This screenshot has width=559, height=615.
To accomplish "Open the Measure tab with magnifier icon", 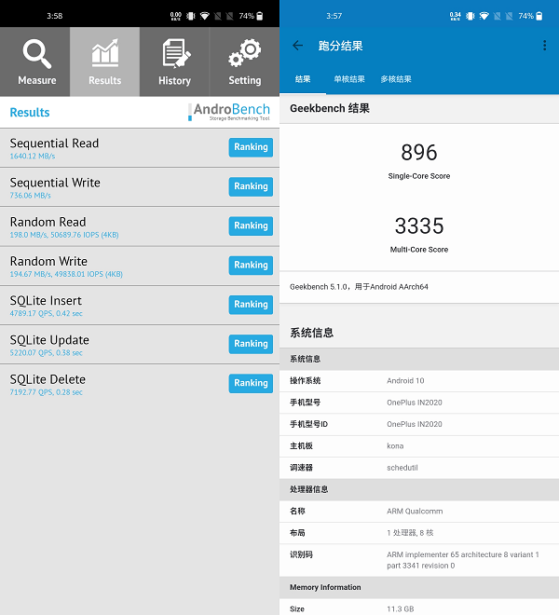I will click(35, 61).
